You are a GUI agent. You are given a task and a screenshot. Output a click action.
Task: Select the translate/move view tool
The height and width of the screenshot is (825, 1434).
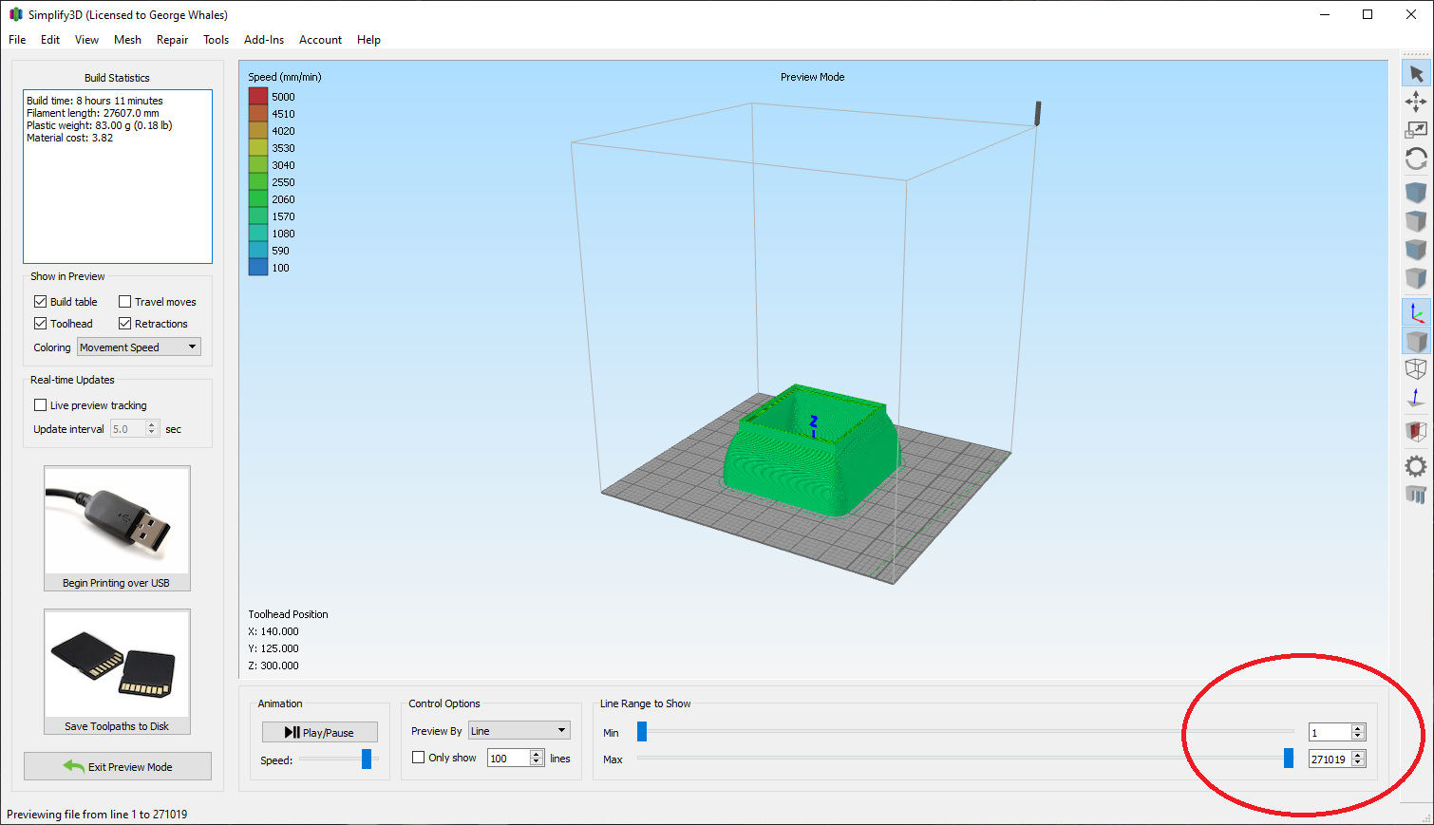tap(1416, 102)
